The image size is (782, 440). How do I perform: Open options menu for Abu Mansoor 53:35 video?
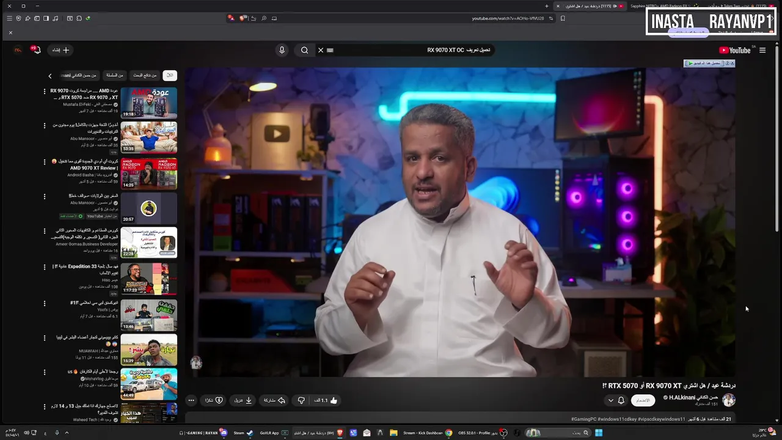44,126
